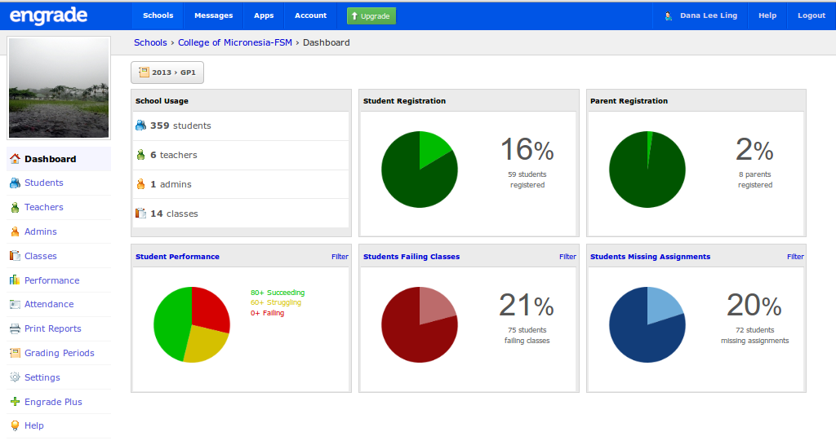Open Filter for Students Missing Assignments

click(x=795, y=257)
